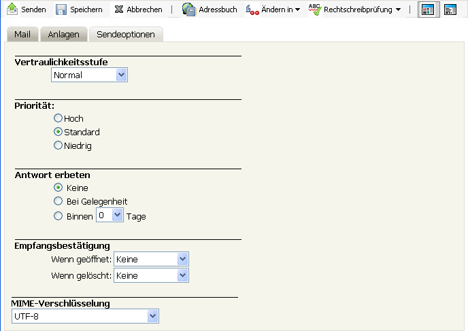Image resolution: width=468 pixels, height=331 pixels.
Task: Click the Bei Gelegenheit label text
Action: point(97,202)
